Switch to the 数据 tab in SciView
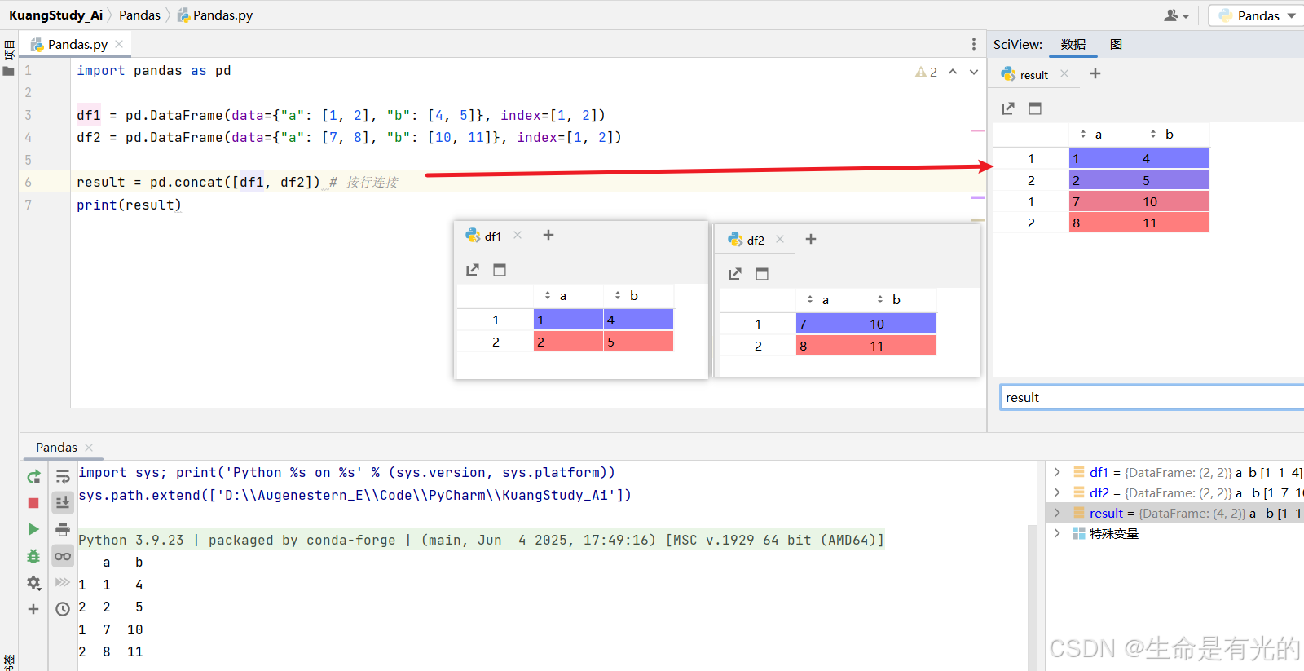This screenshot has height=671, width=1304. pos(1073,44)
